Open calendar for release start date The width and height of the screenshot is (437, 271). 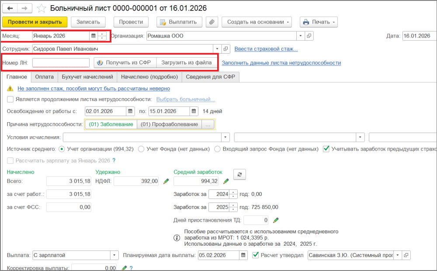tap(130, 111)
